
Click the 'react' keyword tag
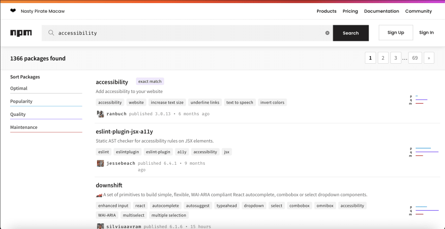click(140, 205)
